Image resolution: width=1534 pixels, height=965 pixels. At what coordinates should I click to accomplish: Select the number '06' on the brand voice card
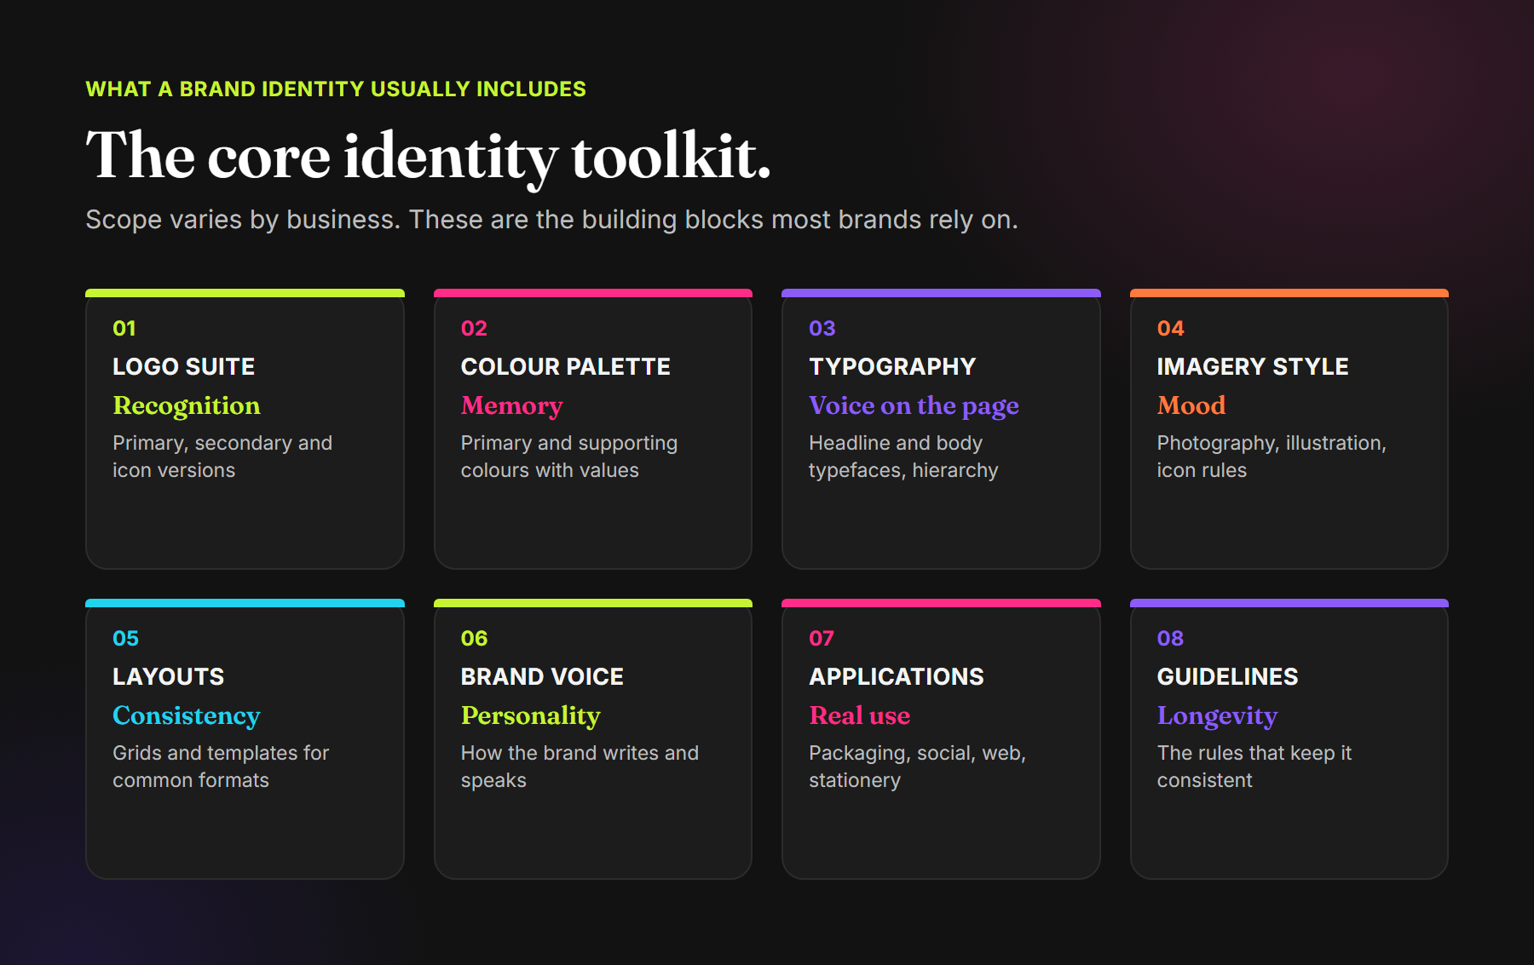pos(475,639)
